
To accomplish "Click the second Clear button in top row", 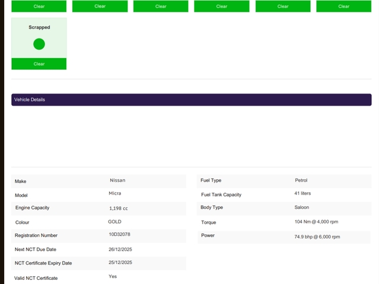I will 99,6.
